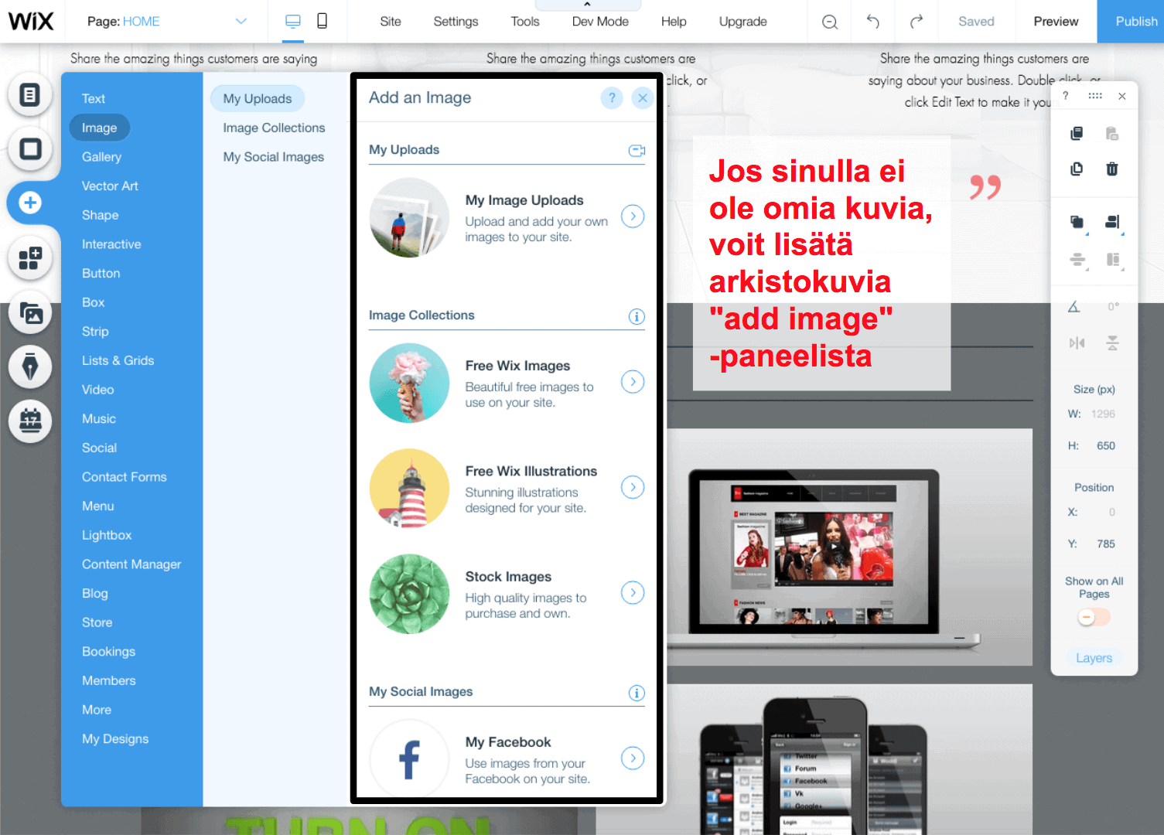Open the Upgrade menu
The height and width of the screenshot is (835, 1164).
(x=743, y=22)
